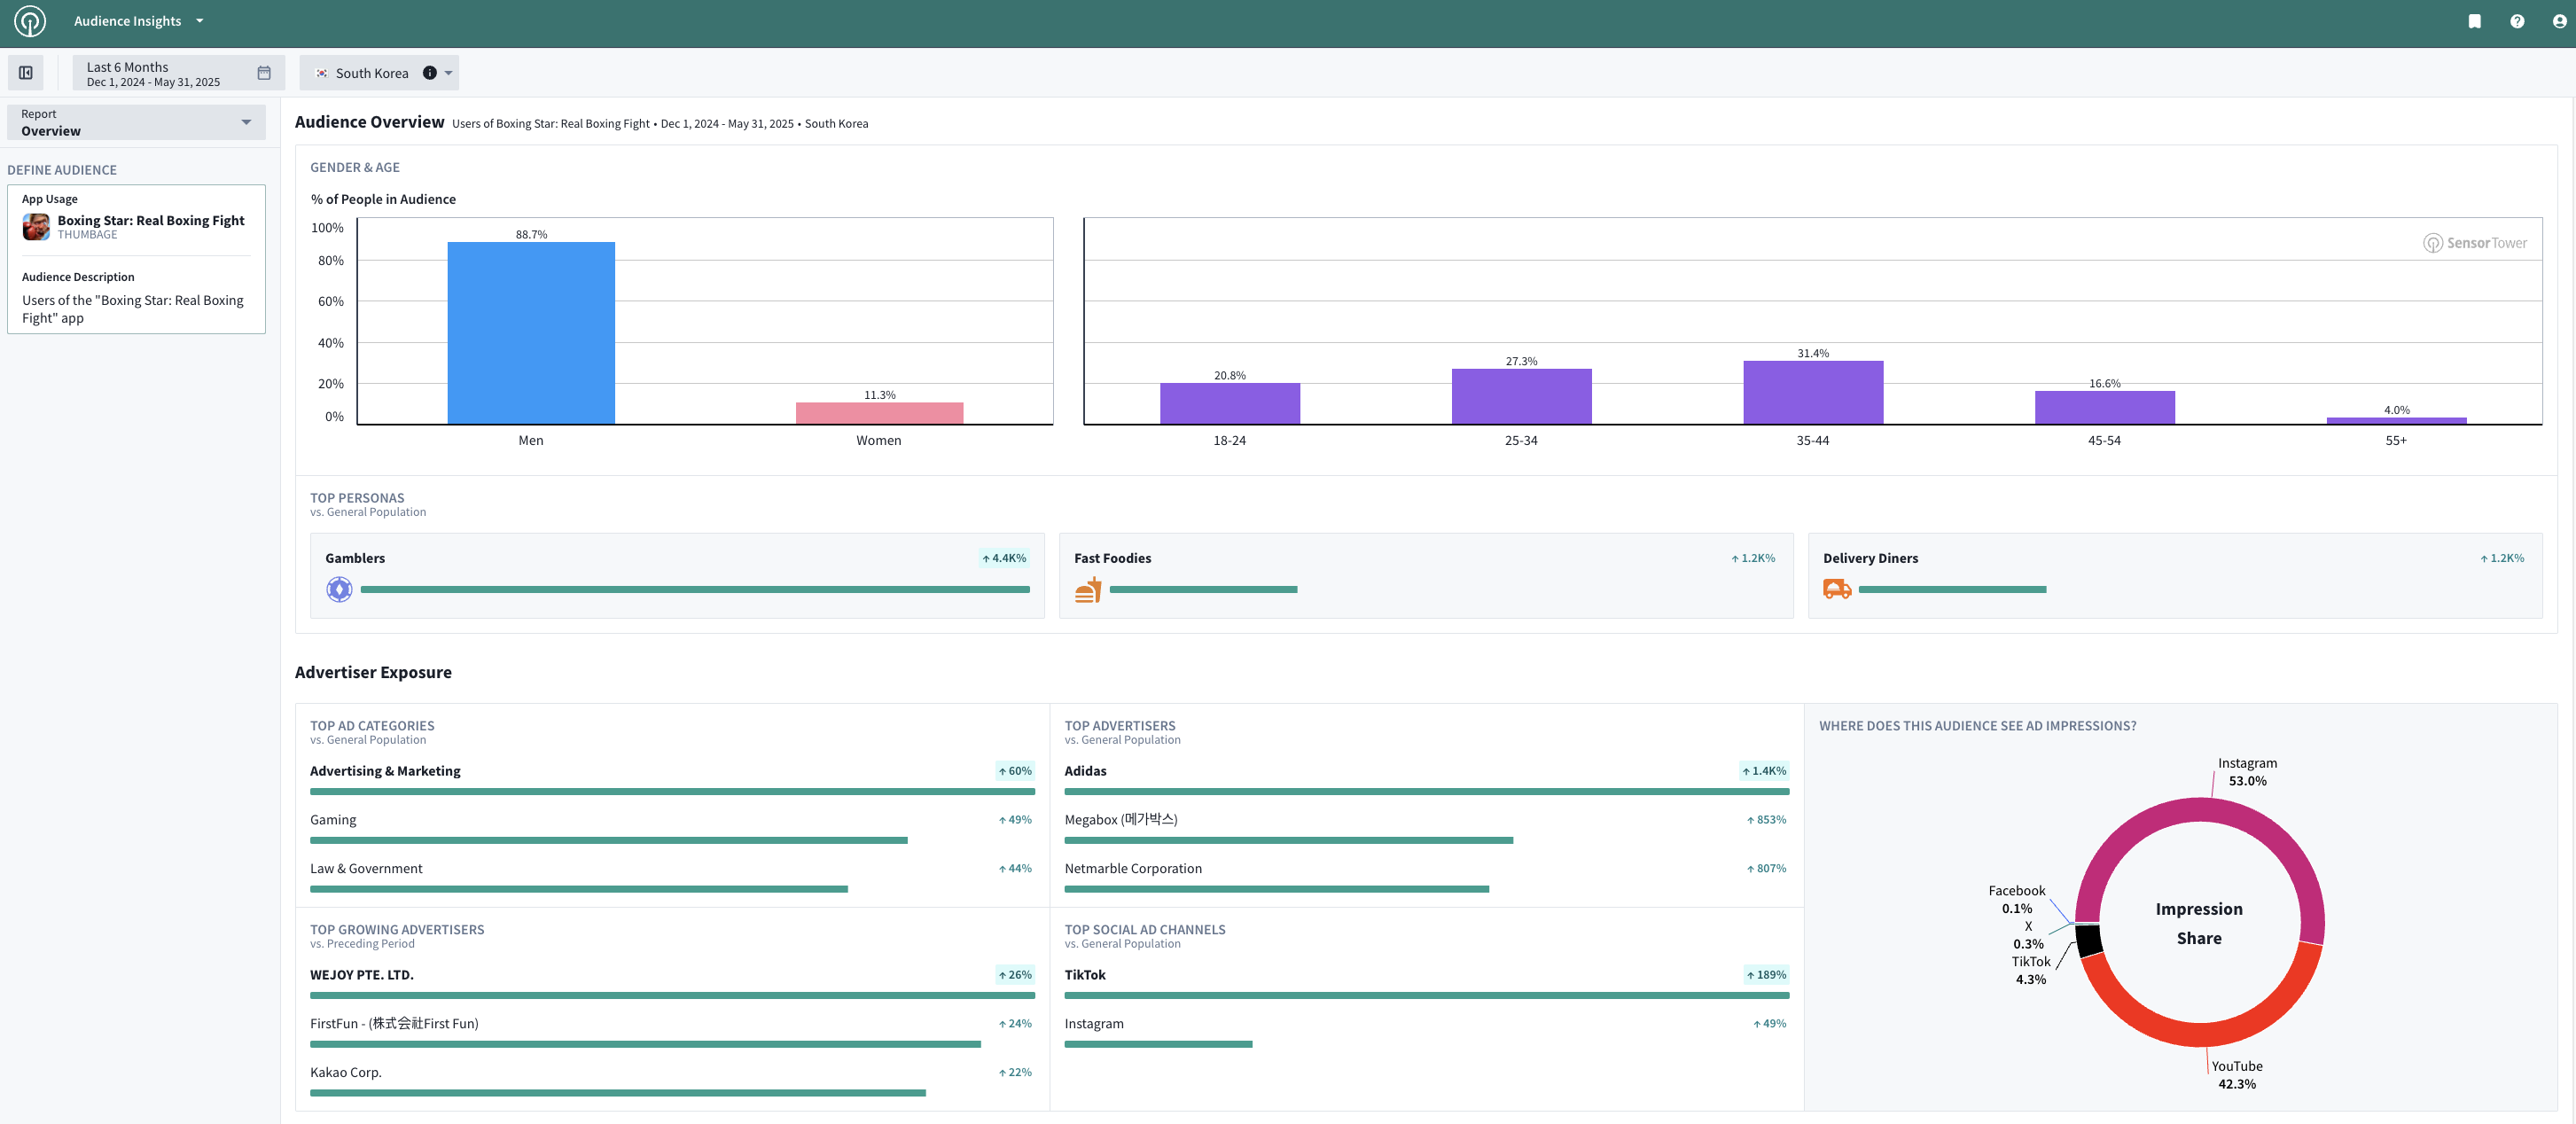This screenshot has width=2576, height=1124.
Task: Click the Sensor Tower logo icon
Action: (x=30, y=21)
